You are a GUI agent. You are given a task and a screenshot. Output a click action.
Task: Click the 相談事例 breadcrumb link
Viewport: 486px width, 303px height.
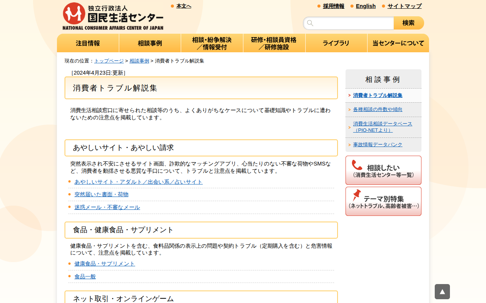click(139, 61)
